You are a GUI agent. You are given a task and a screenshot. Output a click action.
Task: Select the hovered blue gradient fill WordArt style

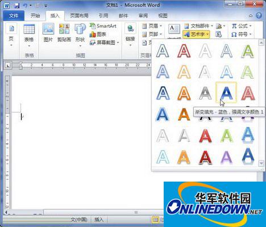click(226, 93)
